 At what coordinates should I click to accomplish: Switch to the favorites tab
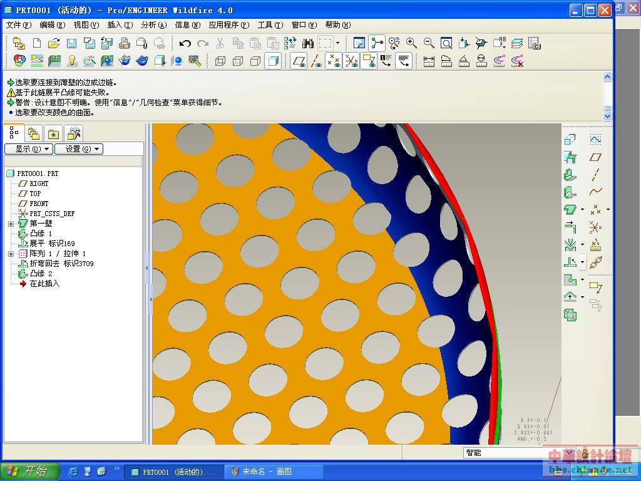coord(54,133)
